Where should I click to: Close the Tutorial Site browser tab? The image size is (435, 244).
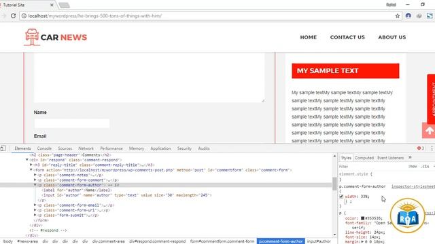[x=52, y=5]
